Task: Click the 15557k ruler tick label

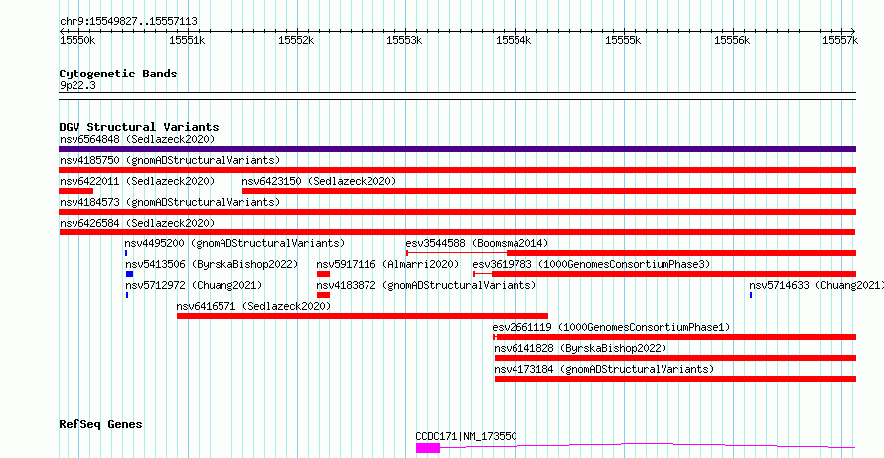Action: coord(840,40)
